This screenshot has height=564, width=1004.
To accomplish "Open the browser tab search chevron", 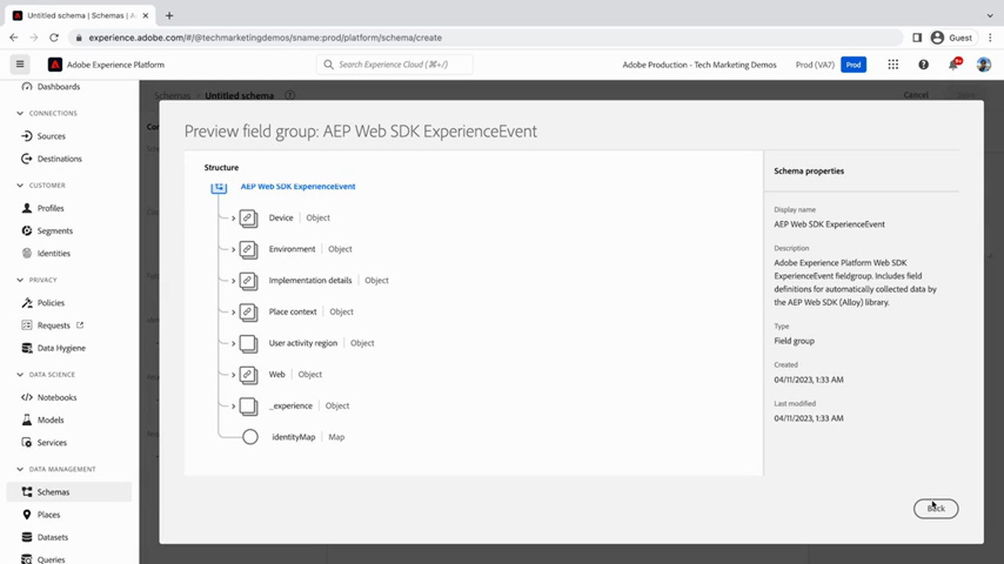I will coord(990,15).
